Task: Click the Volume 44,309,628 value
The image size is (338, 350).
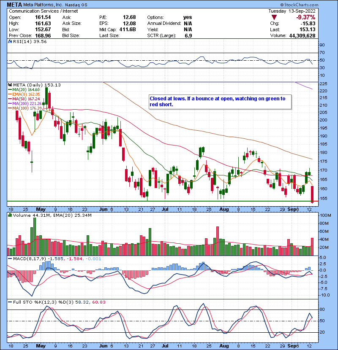Action: [302, 36]
